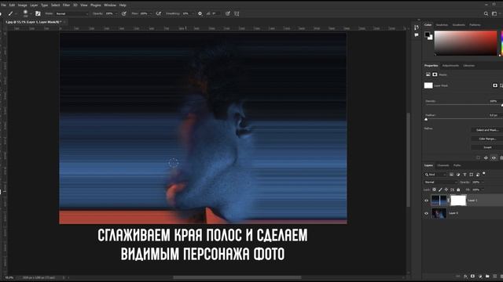Screen dimensions: 503x282
Task: Filter layers by shape layers icon
Action: point(472,175)
